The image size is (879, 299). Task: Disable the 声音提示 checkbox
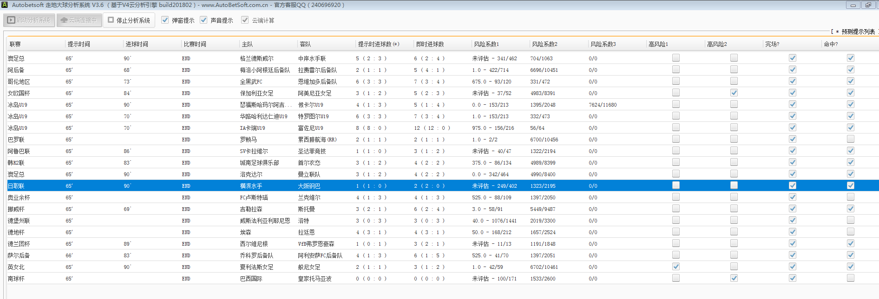coord(203,20)
